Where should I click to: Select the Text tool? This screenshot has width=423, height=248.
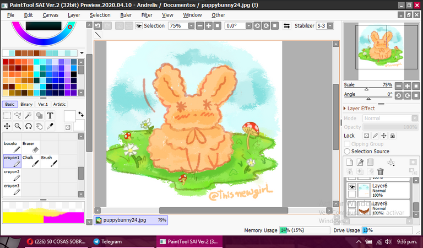(50, 116)
